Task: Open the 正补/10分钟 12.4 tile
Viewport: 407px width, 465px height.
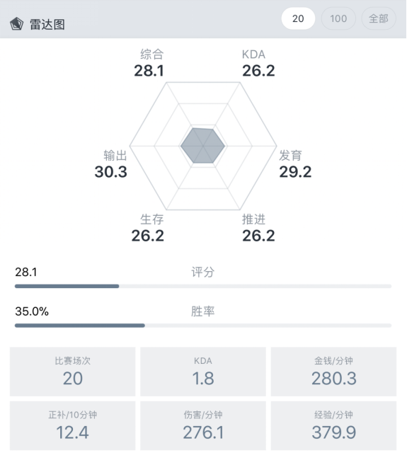Action: [x=73, y=425]
